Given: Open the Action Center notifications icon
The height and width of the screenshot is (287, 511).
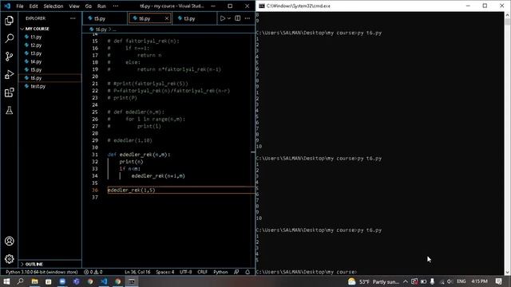Looking at the screenshot, I should (498, 281).
